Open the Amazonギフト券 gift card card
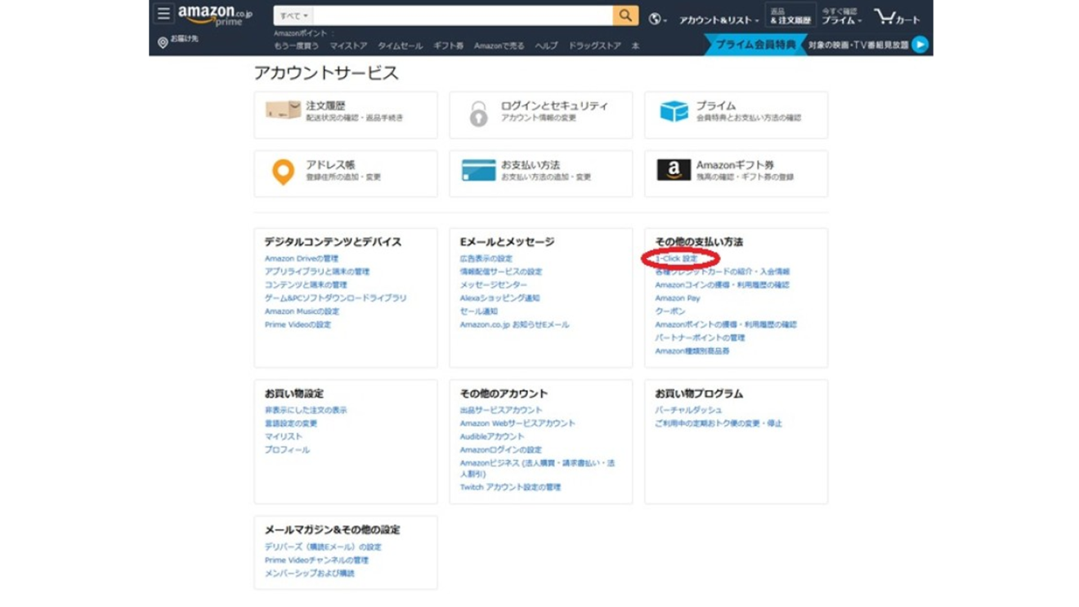Viewport: 1079px width, 607px height. [x=736, y=173]
